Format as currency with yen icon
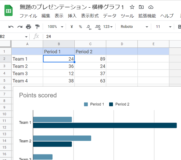This screenshot has height=160, width=181. tap(72, 27)
